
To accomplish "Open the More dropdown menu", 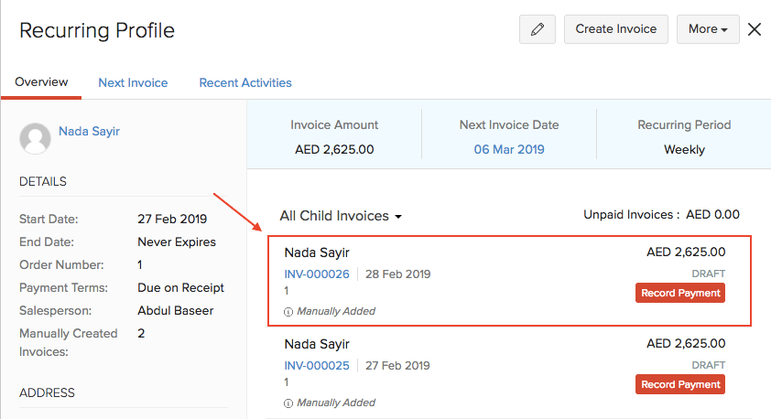I will [707, 29].
